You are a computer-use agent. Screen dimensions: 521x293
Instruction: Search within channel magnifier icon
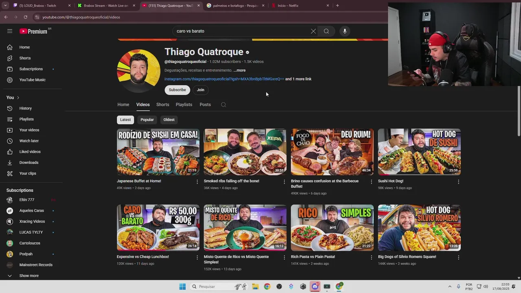pos(223,105)
